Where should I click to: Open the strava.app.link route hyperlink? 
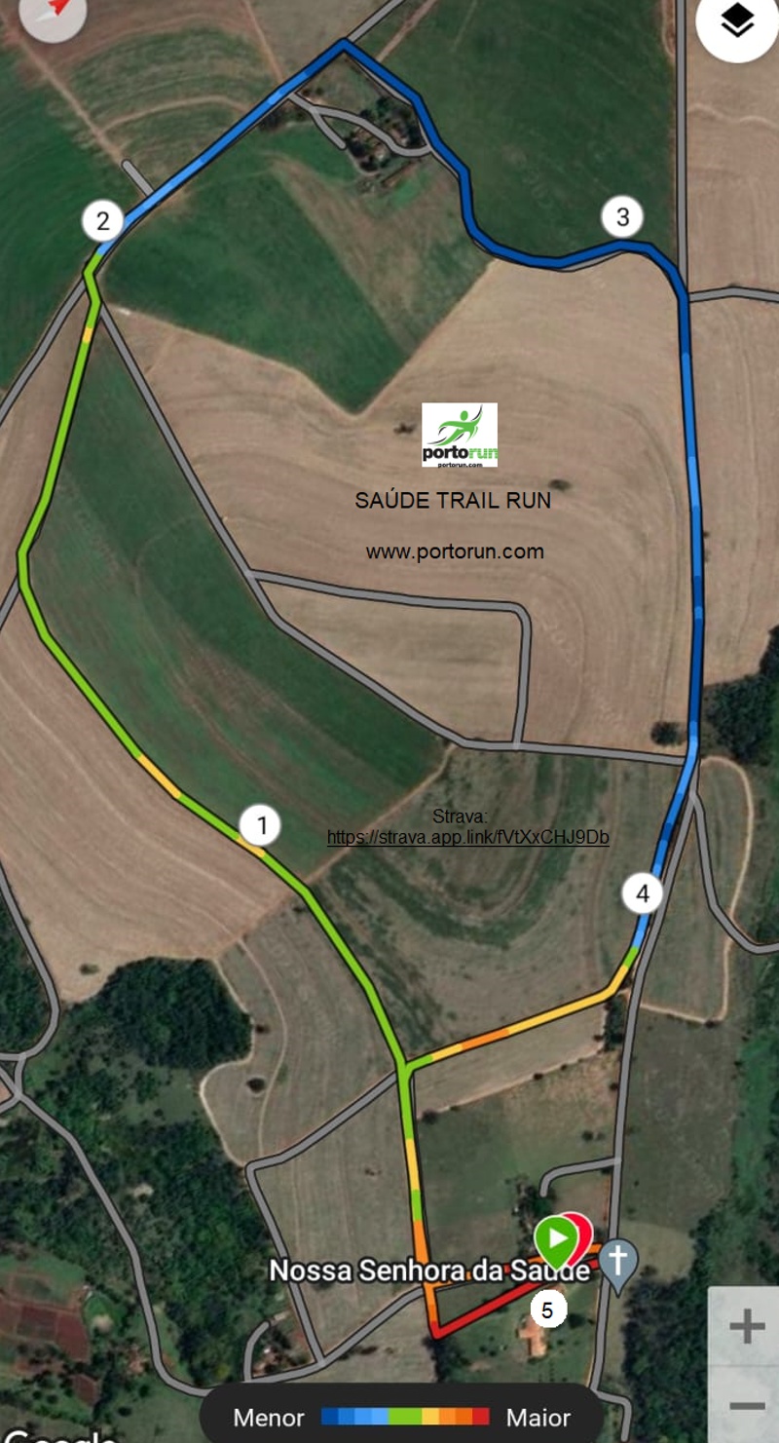pos(468,837)
